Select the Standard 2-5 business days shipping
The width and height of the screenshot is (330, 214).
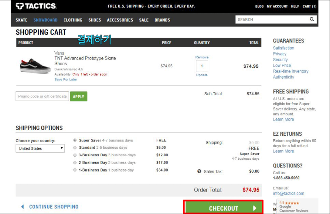click(x=75, y=148)
